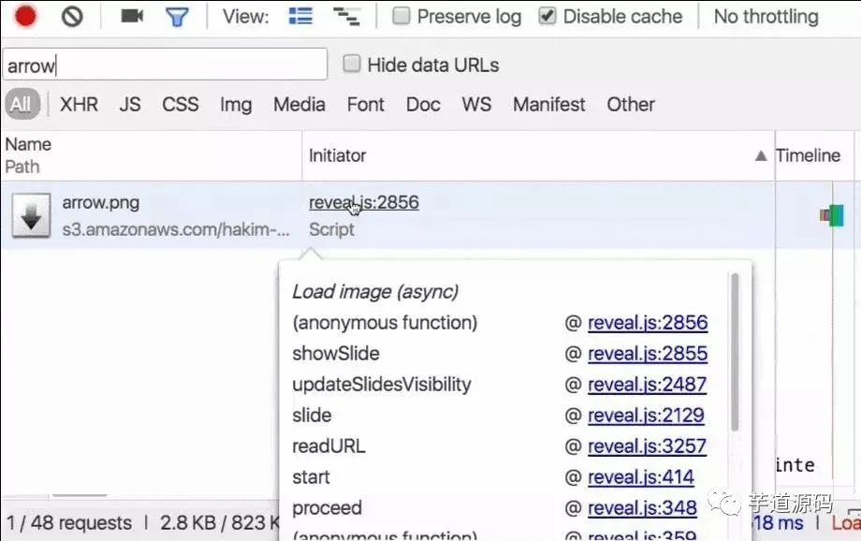The width and height of the screenshot is (861, 541).
Task: Filter requests by Media
Action: 299,104
